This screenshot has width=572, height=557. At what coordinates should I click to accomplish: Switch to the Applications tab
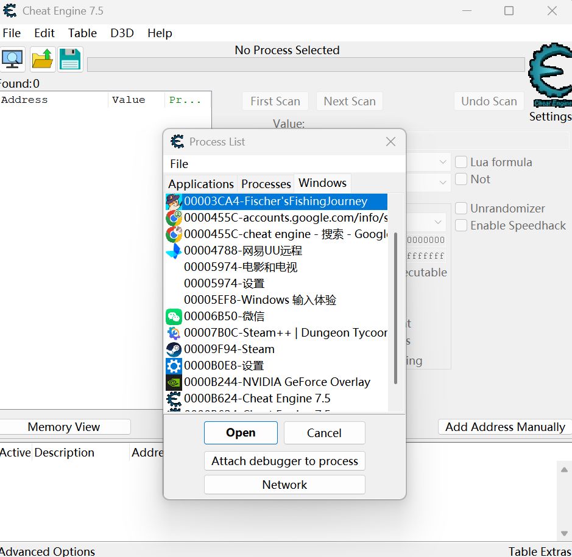201,184
